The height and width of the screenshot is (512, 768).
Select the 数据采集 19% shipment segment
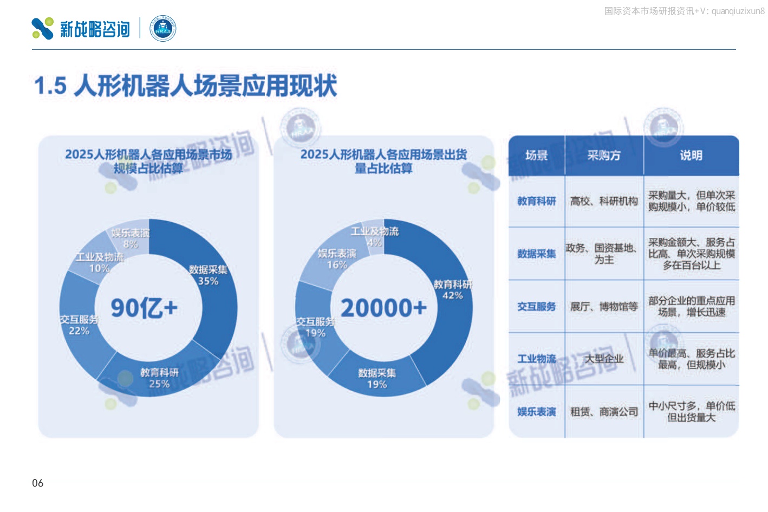click(x=377, y=379)
